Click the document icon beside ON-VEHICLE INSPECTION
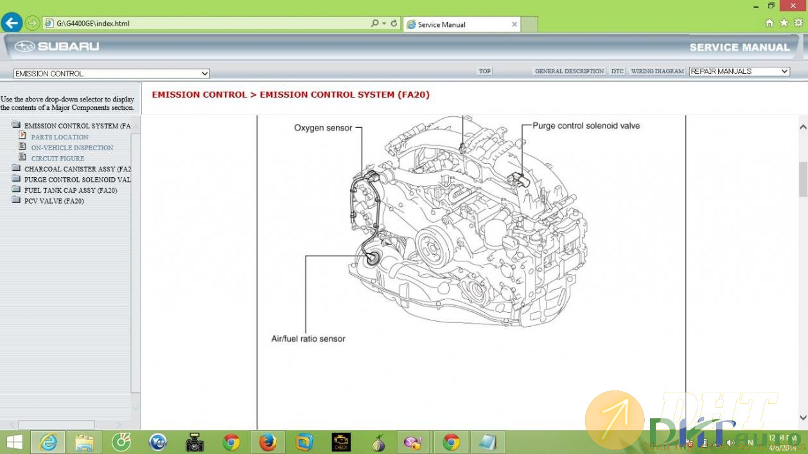The height and width of the screenshot is (454, 808). coord(22,146)
